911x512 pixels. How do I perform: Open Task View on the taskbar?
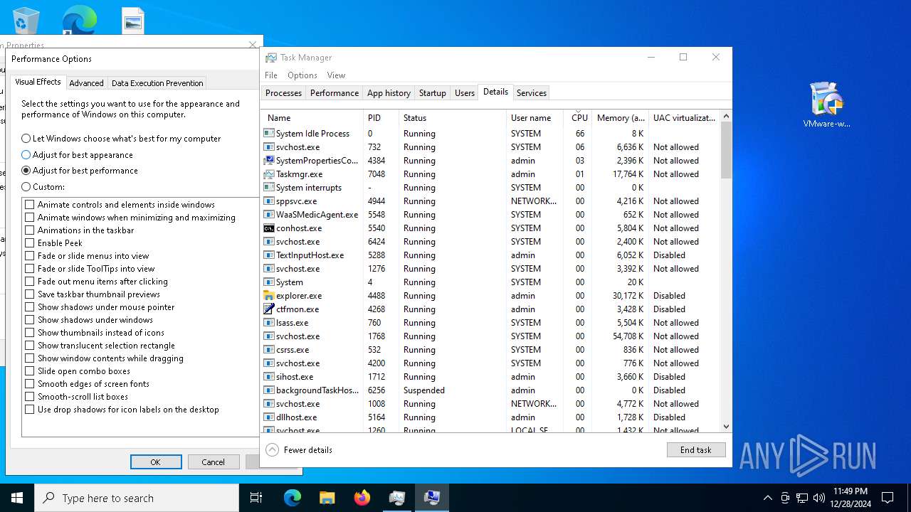(x=256, y=498)
